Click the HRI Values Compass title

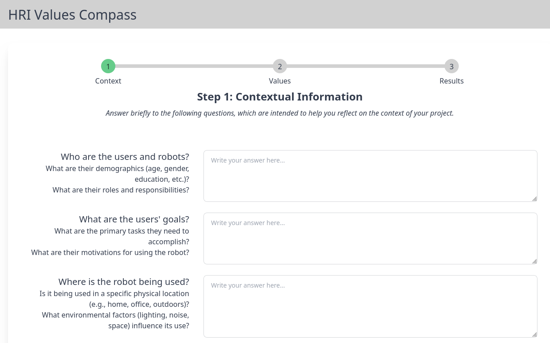pyautogui.click(x=72, y=15)
